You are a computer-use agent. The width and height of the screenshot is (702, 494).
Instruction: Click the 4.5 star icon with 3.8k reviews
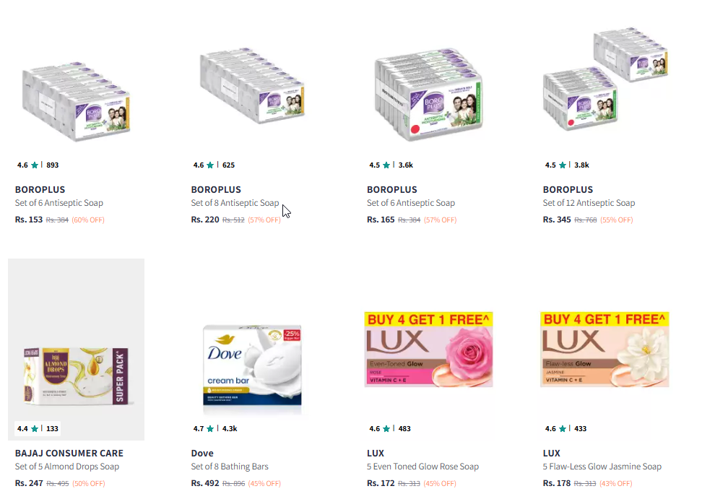[563, 165]
